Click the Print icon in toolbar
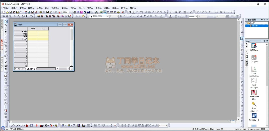This screenshot has height=131, width=269. tap(74, 12)
